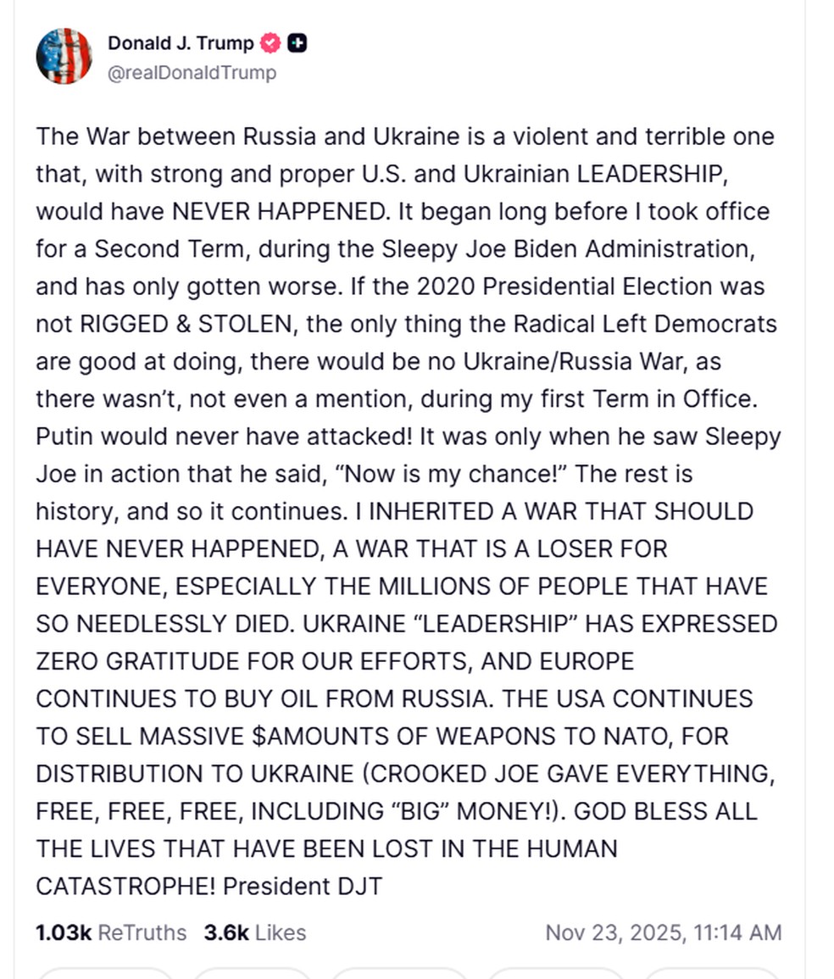The image size is (834, 979).
Task: Click the rightmost action button below the post
Action: (710, 975)
